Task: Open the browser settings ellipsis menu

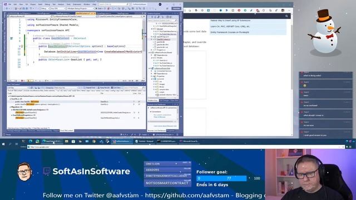Action: point(289,10)
